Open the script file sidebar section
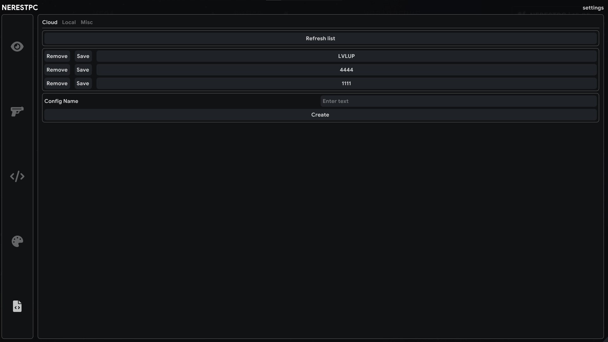This screenshot has width=608, height=342. [17, 306]
